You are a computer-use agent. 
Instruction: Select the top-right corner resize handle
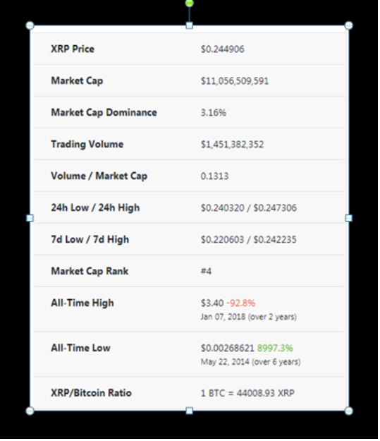(348, 25)
